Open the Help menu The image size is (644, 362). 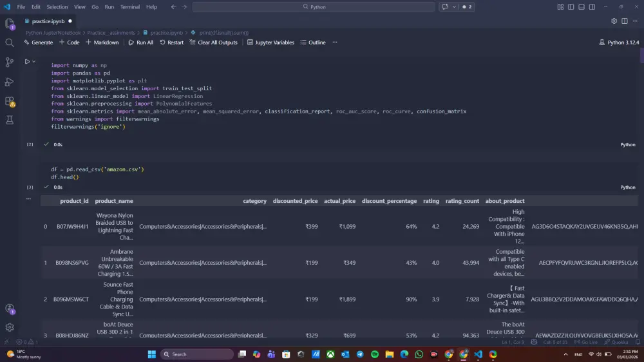pyautogui.click(x=151, y=6)
